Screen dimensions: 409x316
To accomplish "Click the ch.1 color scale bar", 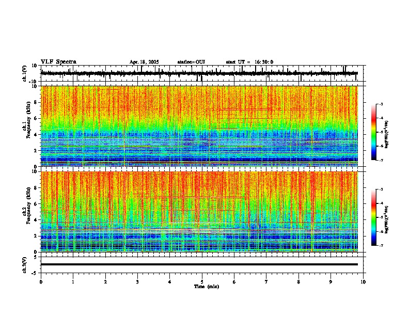I will pos(373,132).
